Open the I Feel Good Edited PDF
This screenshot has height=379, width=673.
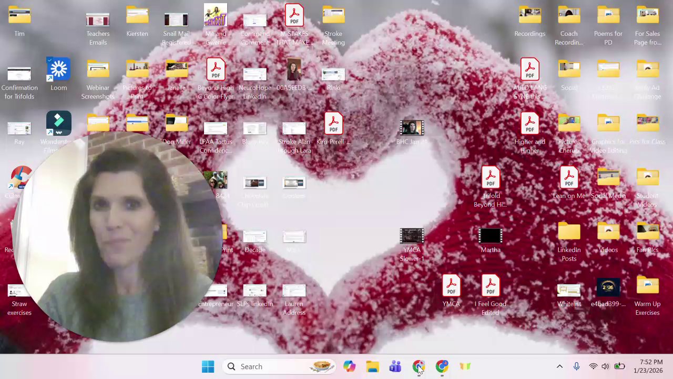(490, 296)
